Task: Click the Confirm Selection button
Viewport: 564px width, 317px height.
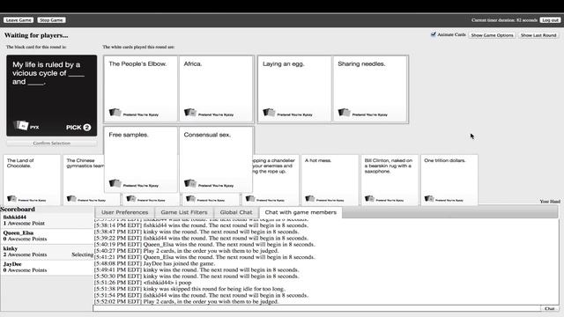Action: tap(51, 143)
